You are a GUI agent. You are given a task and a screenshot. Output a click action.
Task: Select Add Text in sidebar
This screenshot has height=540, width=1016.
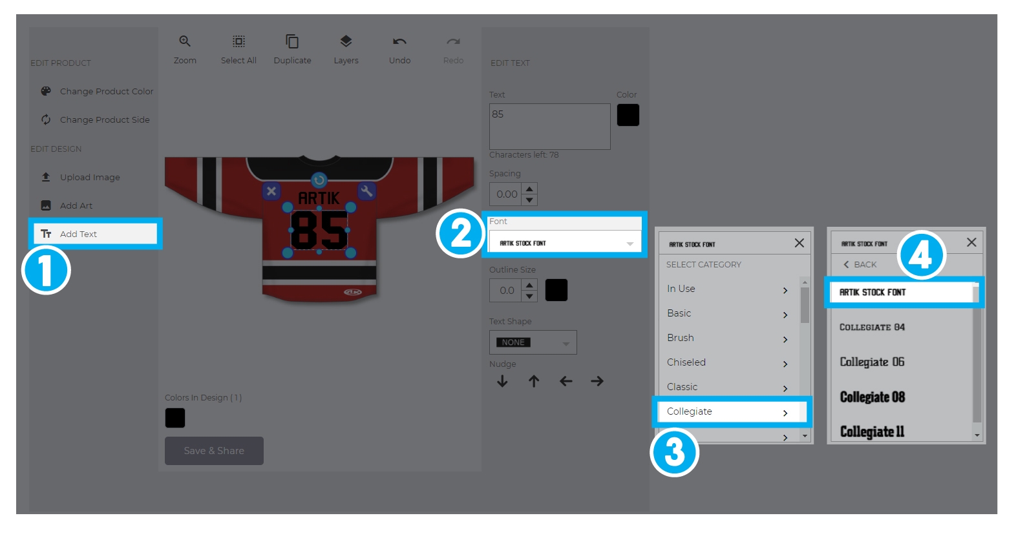95,234
